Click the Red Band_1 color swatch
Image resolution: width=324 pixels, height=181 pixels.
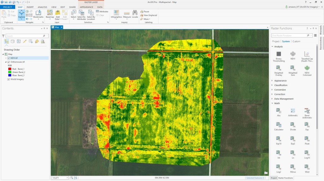click(10, 69)
